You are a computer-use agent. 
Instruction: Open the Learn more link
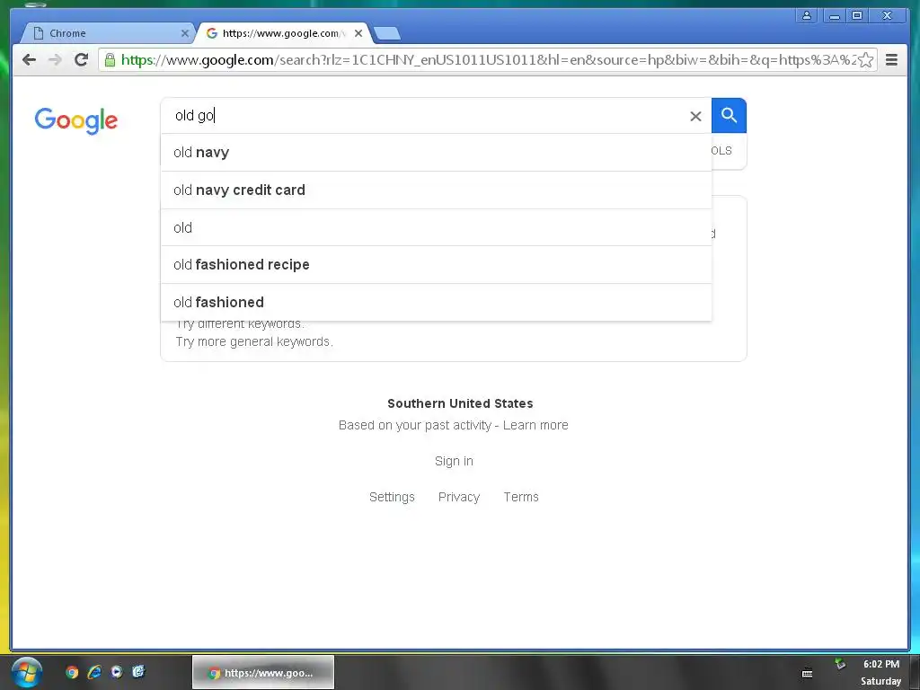[535, 425]
